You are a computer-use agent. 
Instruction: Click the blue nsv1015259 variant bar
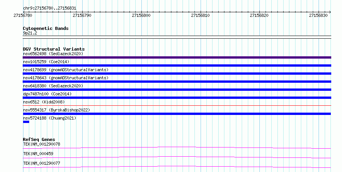[x=177, y=66]
